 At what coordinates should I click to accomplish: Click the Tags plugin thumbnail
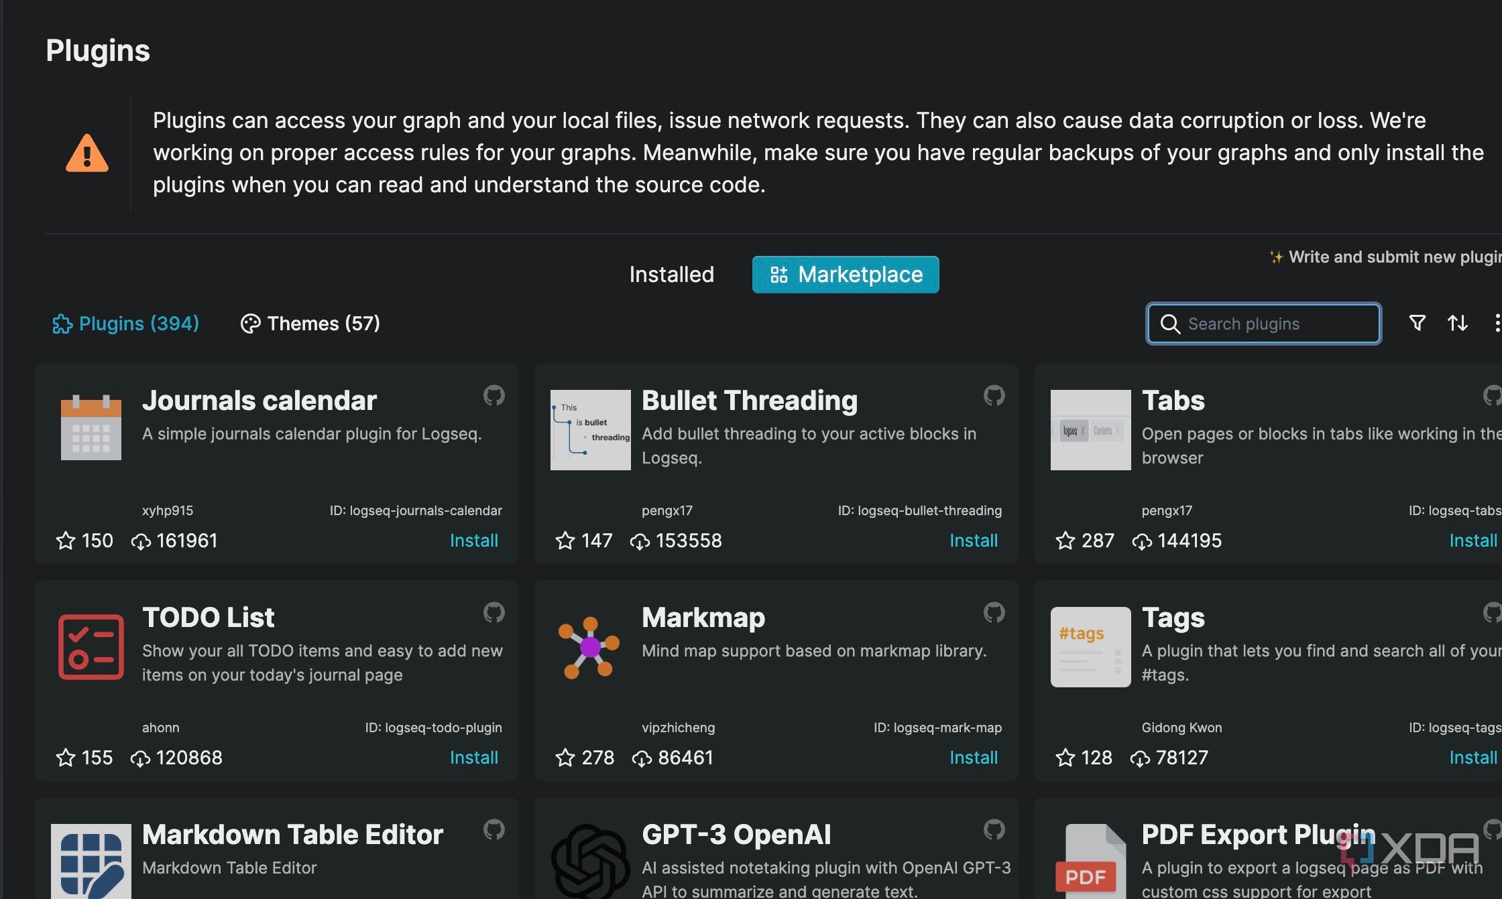(1090, 647)
